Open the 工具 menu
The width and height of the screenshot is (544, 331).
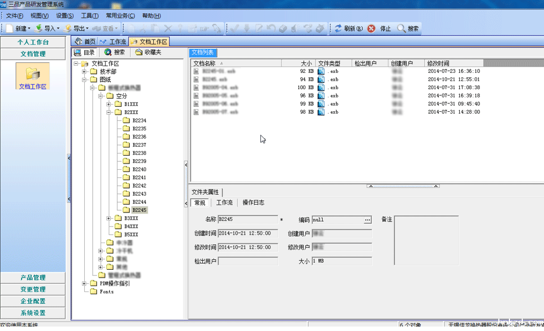point(89,16)
